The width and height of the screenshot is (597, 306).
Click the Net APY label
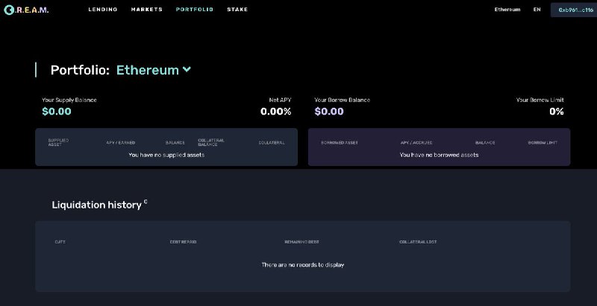coord(281,100)
